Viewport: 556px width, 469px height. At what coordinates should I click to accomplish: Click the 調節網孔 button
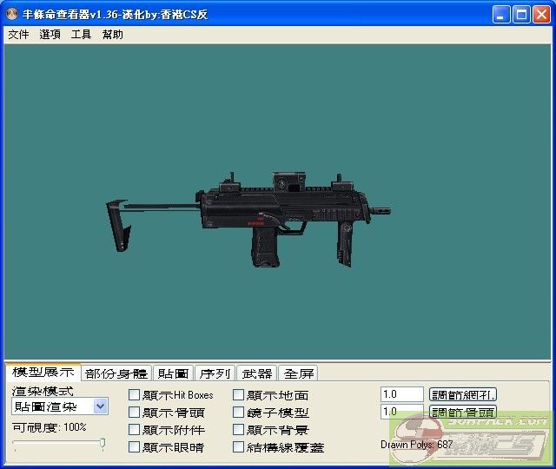(463, 394)
